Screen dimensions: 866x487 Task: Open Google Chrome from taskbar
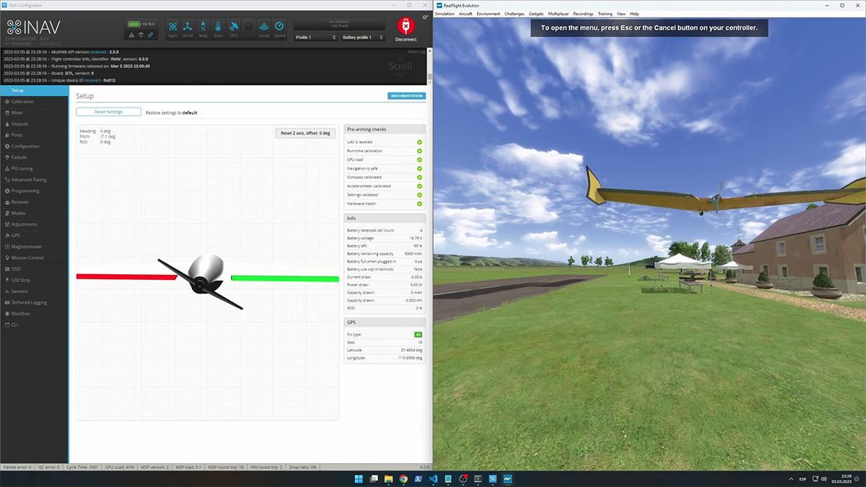(x=403, y=478)
